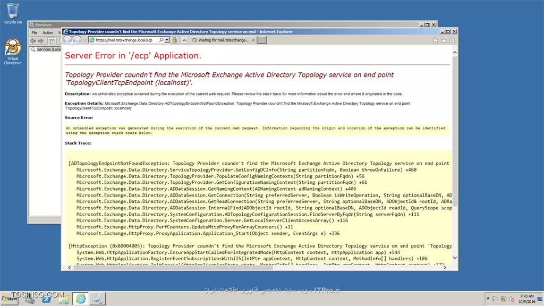
Task: Click the right arrow of the horizontal scrollbar
Action: pos(445,268)
